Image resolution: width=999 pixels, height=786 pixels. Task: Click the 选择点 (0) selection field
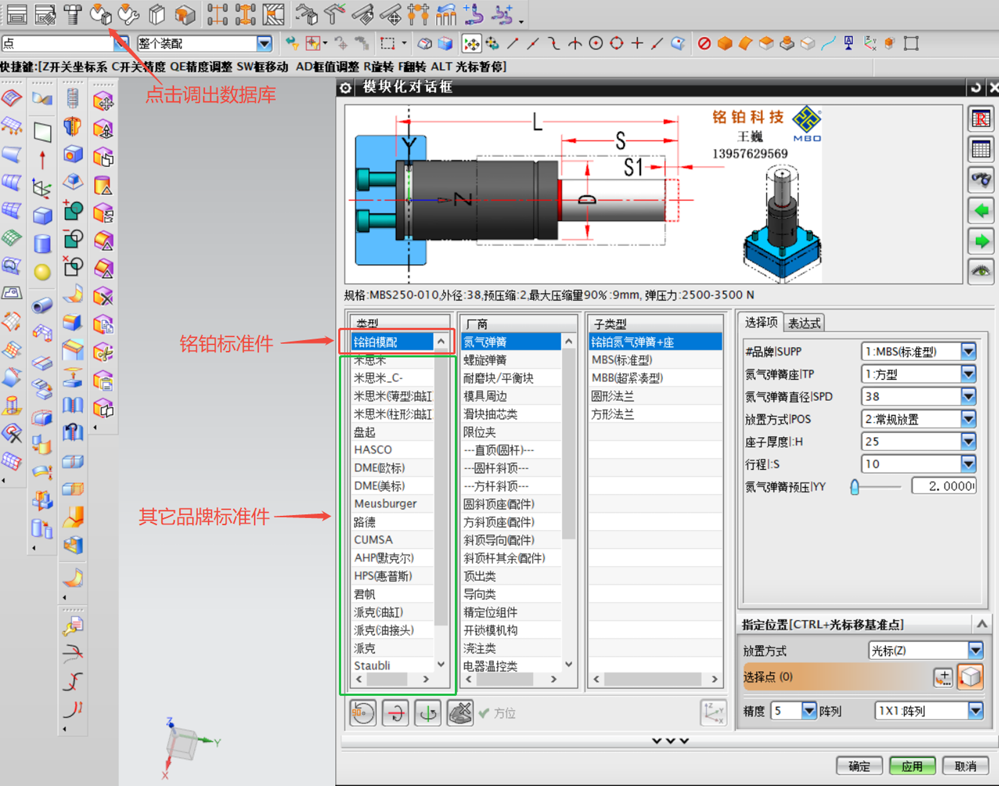(836, 677)
